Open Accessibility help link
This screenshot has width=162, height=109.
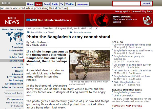[x=142, y=11]
